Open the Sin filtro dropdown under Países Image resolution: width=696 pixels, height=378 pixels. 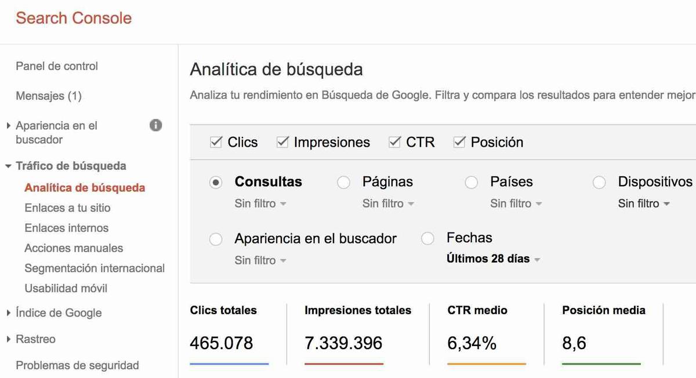pyautogui.click(x=516, y=203)
